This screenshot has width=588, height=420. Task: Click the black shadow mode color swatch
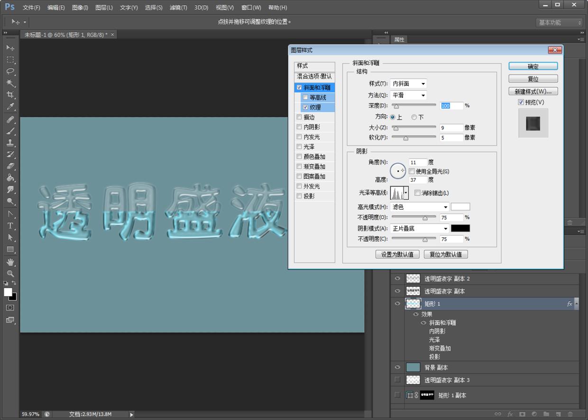point(460,228)
